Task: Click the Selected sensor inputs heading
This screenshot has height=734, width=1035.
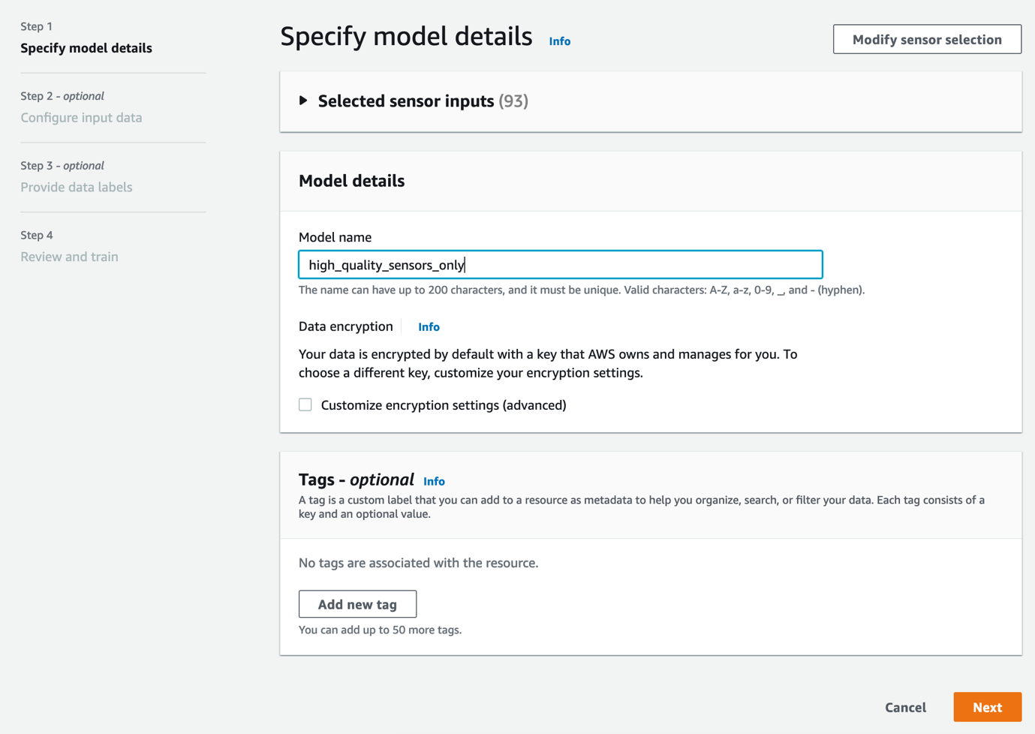Action: pyautogui.click(x=405, y=101)
